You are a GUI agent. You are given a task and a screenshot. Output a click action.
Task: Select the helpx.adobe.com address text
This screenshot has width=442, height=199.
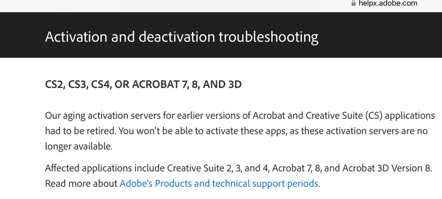[388, 4]
